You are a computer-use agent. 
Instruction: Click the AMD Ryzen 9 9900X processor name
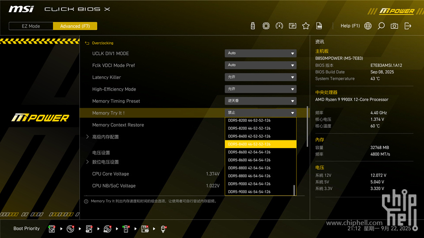[x=351, y=100]
